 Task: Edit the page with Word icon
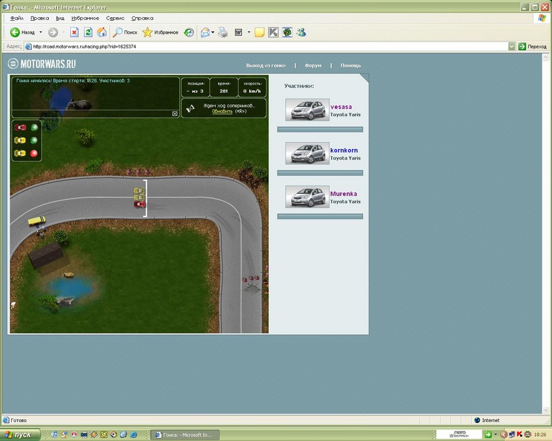click(239, 33)
